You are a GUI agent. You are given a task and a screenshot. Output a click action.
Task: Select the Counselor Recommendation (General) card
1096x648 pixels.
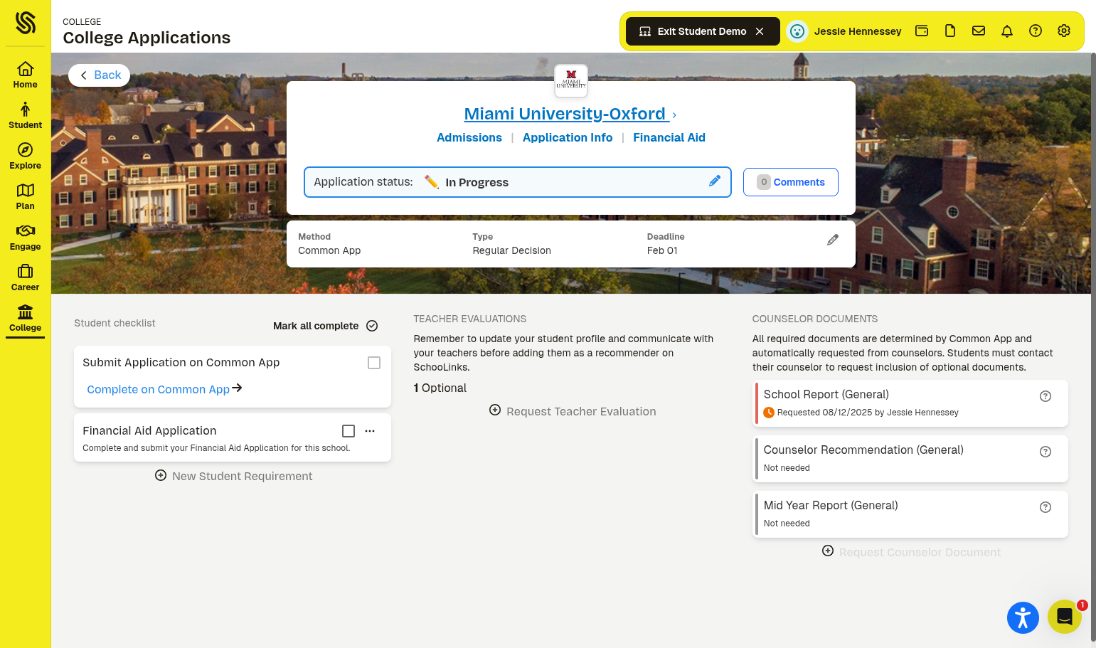point(910,459)
